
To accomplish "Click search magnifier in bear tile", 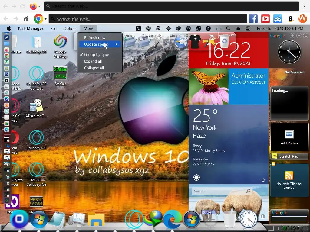I will coord(248,191).
